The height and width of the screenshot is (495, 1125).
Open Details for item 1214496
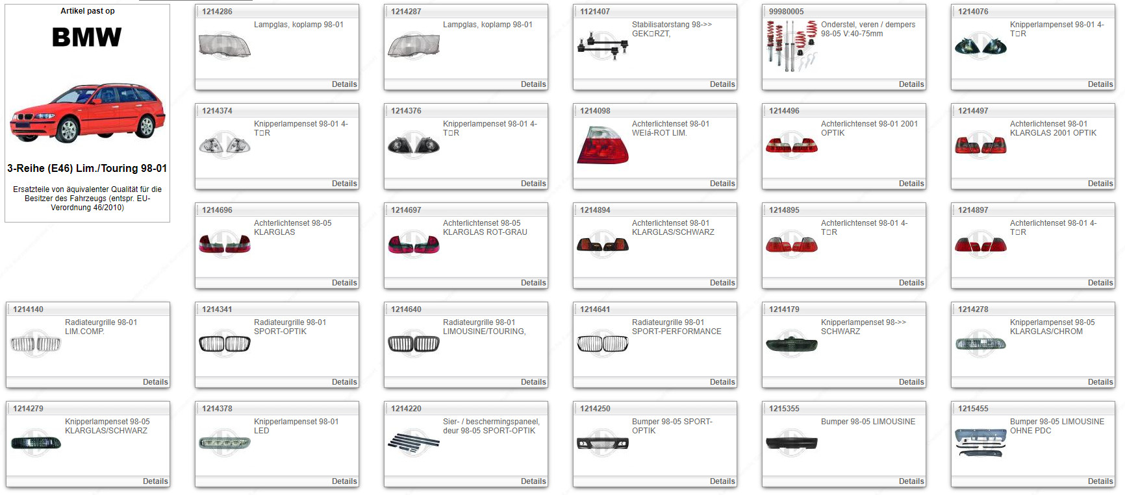[911, 184]
